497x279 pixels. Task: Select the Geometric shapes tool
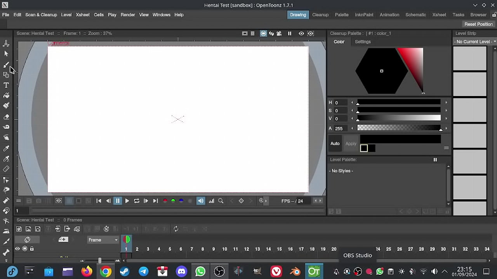click(x=6, y=75)
